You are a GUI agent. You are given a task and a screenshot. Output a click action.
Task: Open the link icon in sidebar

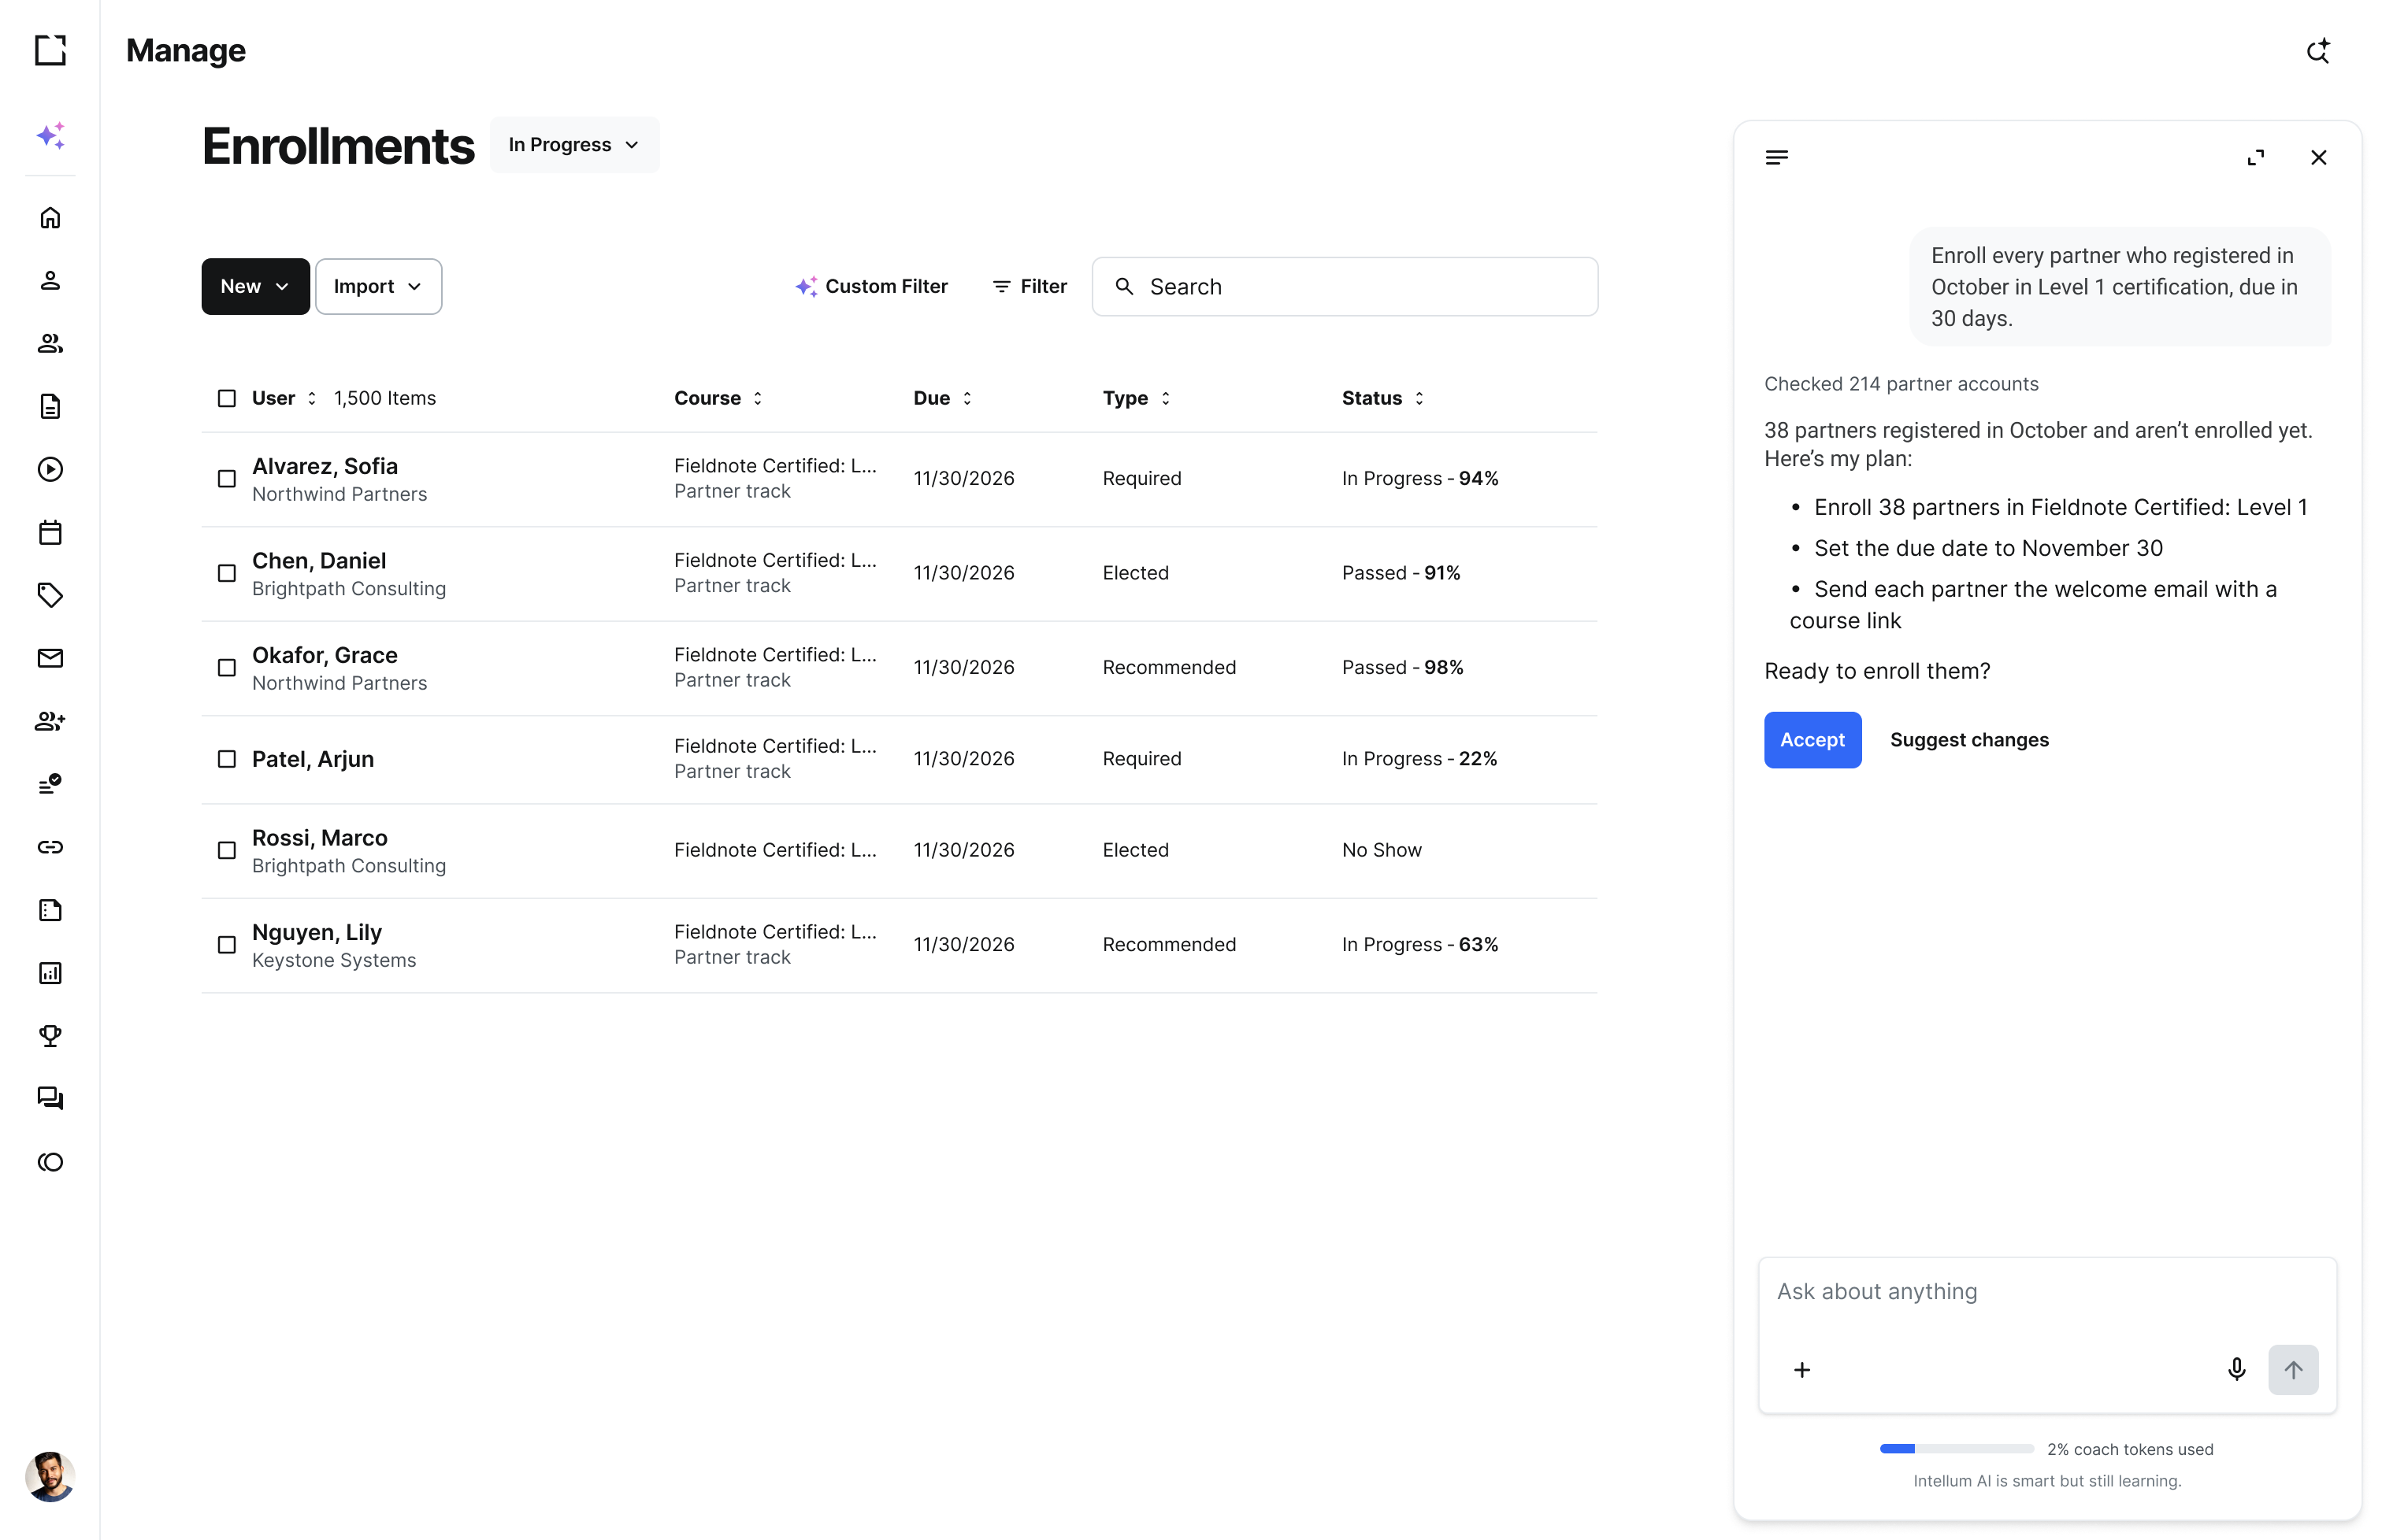[x=50, y=847]
